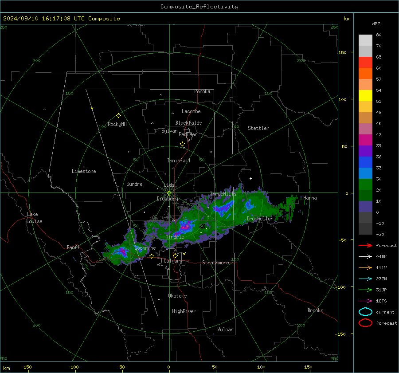
Task: Click the Lacombe city label
Action: click(x=191, y=111)
